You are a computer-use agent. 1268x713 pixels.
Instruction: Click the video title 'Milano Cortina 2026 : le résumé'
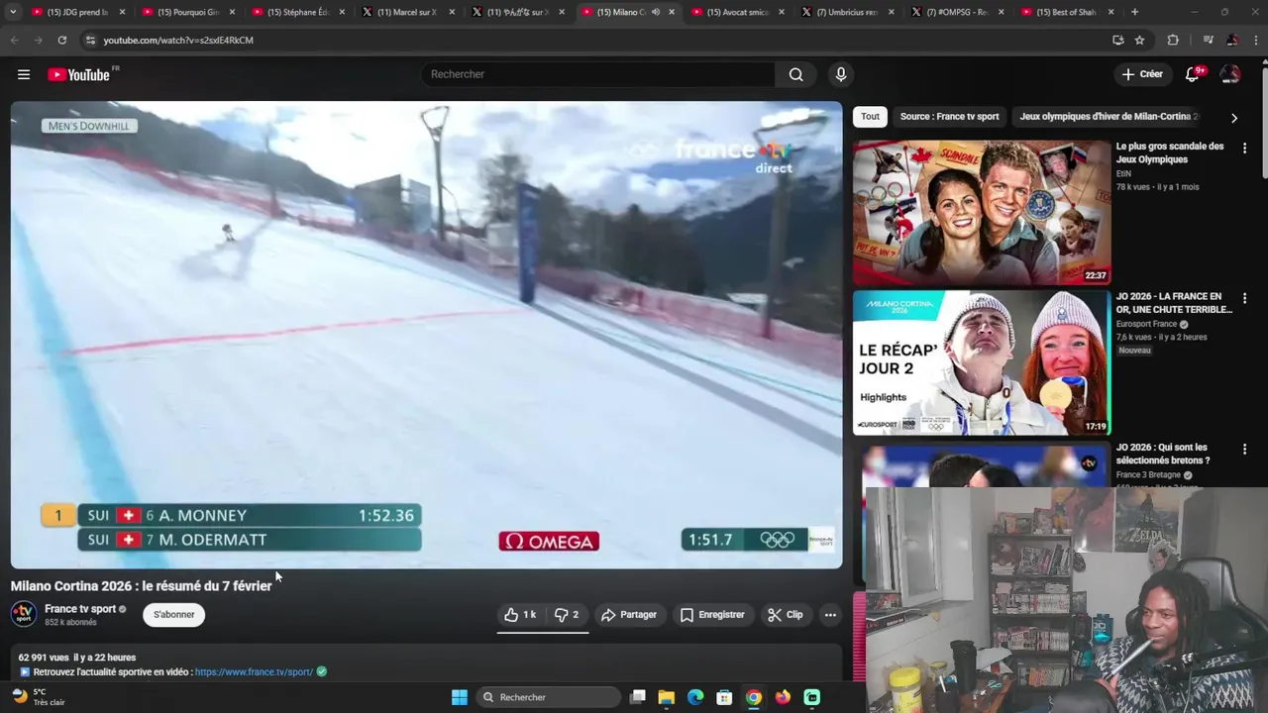tap(141, 586)
